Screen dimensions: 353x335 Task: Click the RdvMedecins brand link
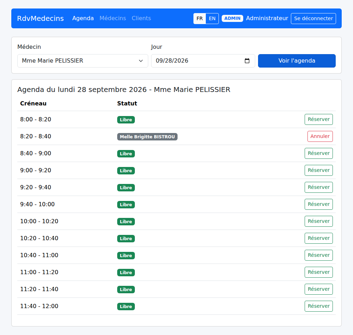[x=41, y=18]
